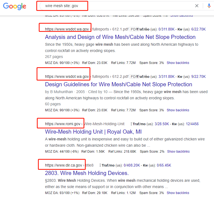Click the PDF badge next to 612.1.pdf
This screenshot has height=200, width=214.
[x=134, y=29]
